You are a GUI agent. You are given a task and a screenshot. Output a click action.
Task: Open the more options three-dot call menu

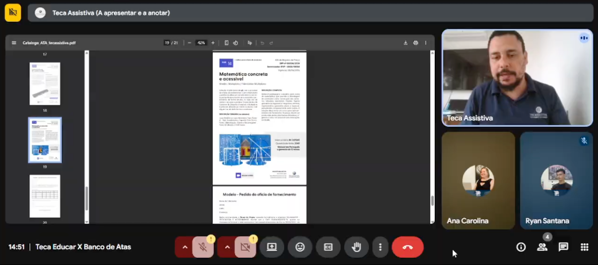pyautogui.click(x=380, y=247)
